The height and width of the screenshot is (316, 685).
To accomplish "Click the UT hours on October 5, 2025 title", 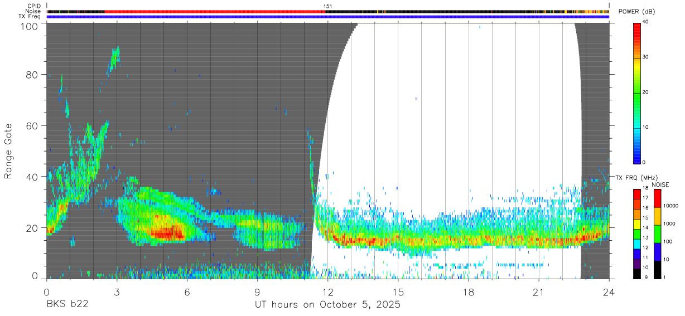I will 327,305.
